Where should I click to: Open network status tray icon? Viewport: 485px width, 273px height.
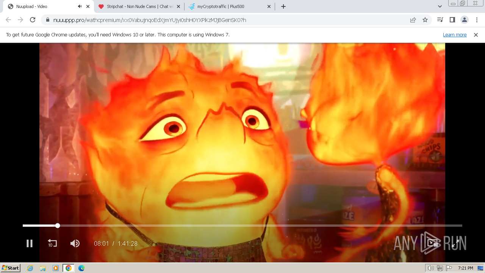440,268
